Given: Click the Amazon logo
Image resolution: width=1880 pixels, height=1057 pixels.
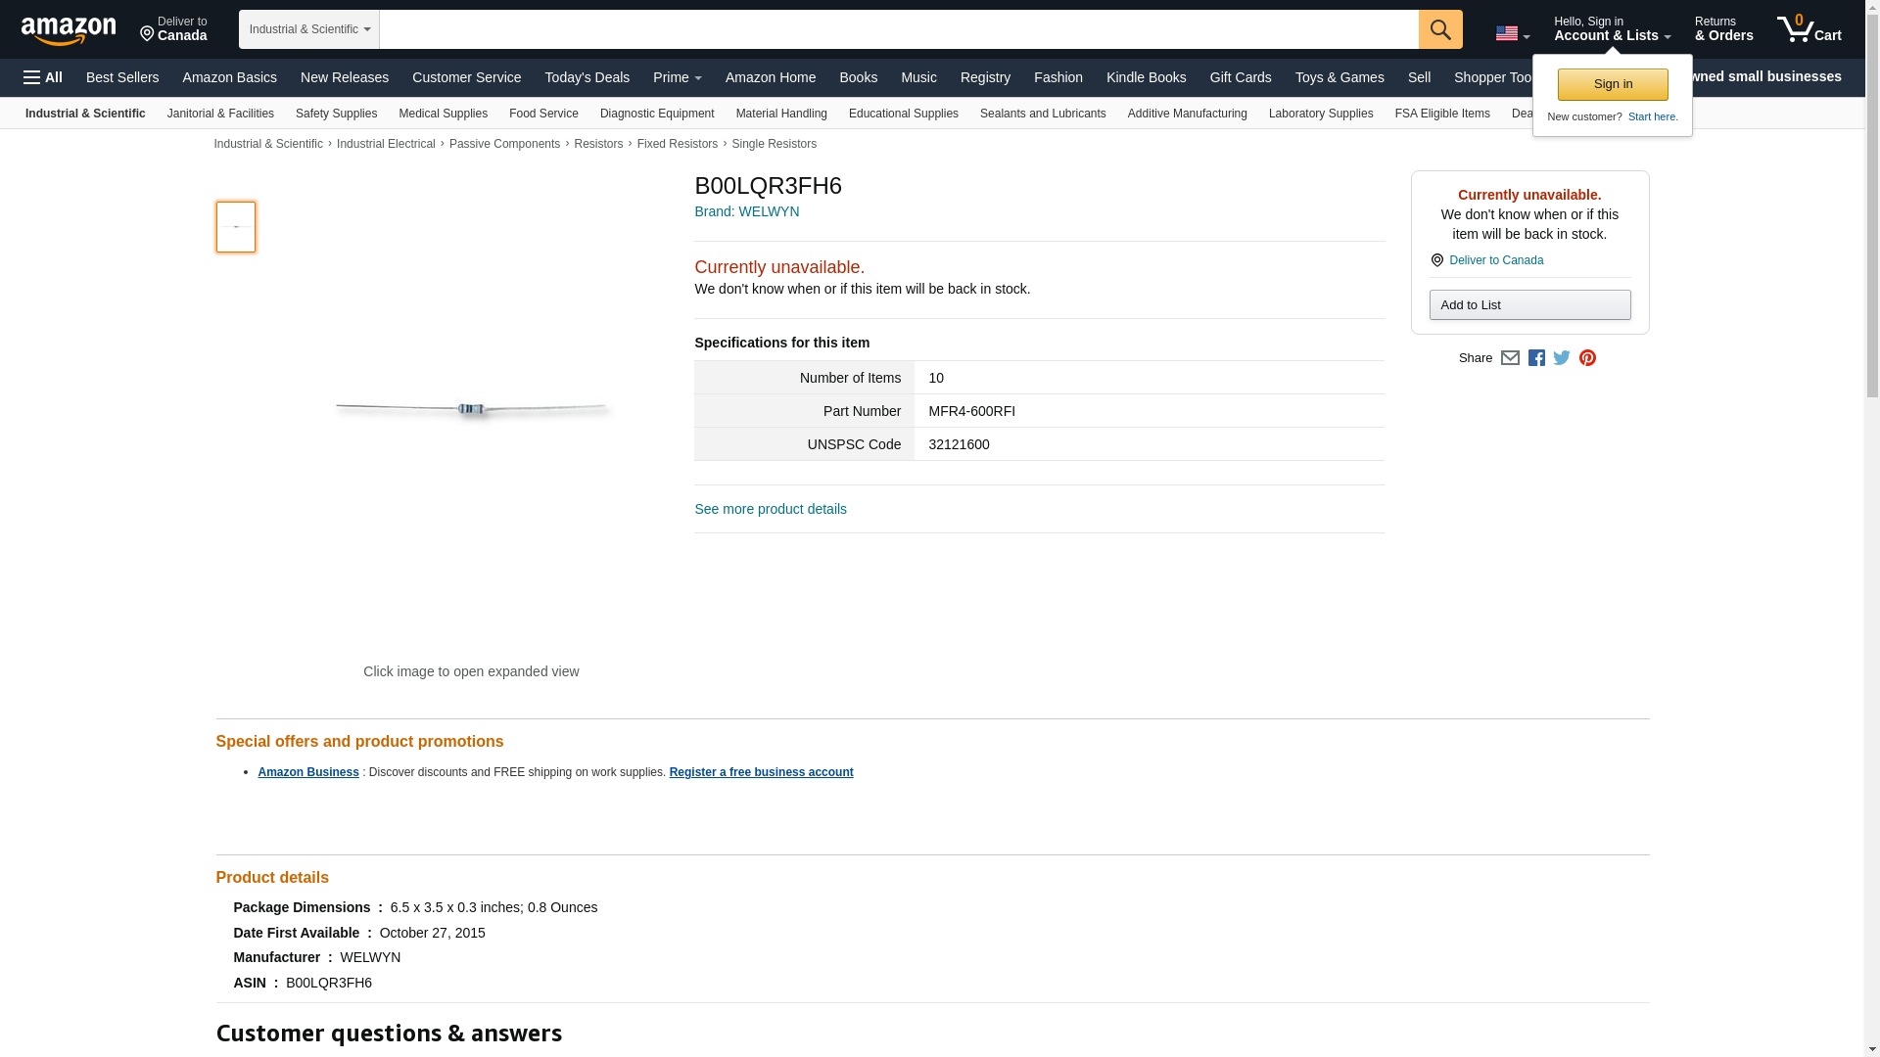Looking at the screenshot, I should pos(69,30).
